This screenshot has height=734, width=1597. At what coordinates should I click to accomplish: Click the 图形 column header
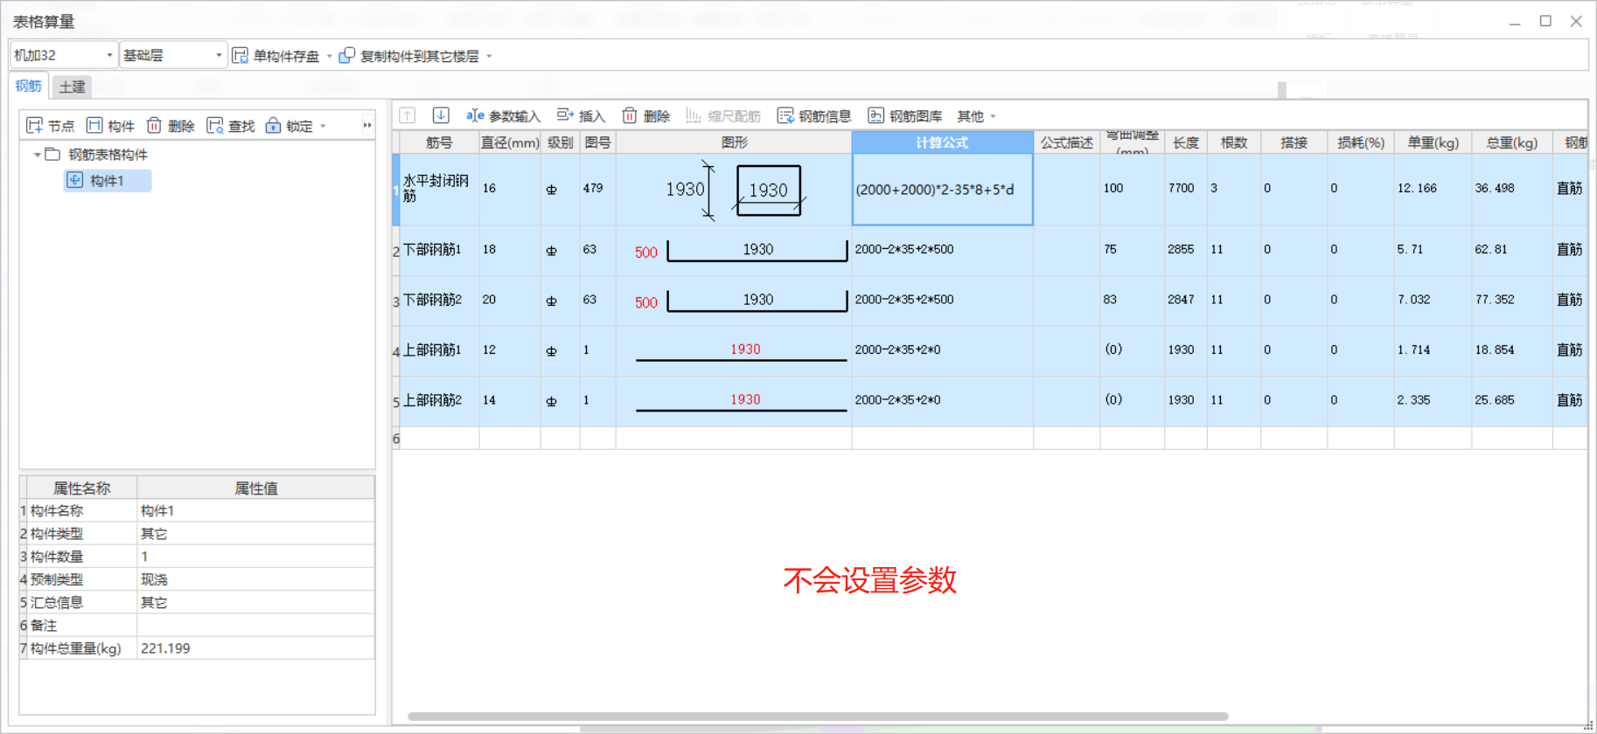point(734,142)
